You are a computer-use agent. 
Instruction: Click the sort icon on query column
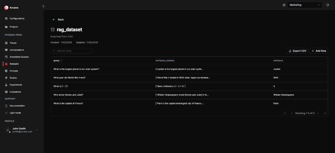point(62,61)
